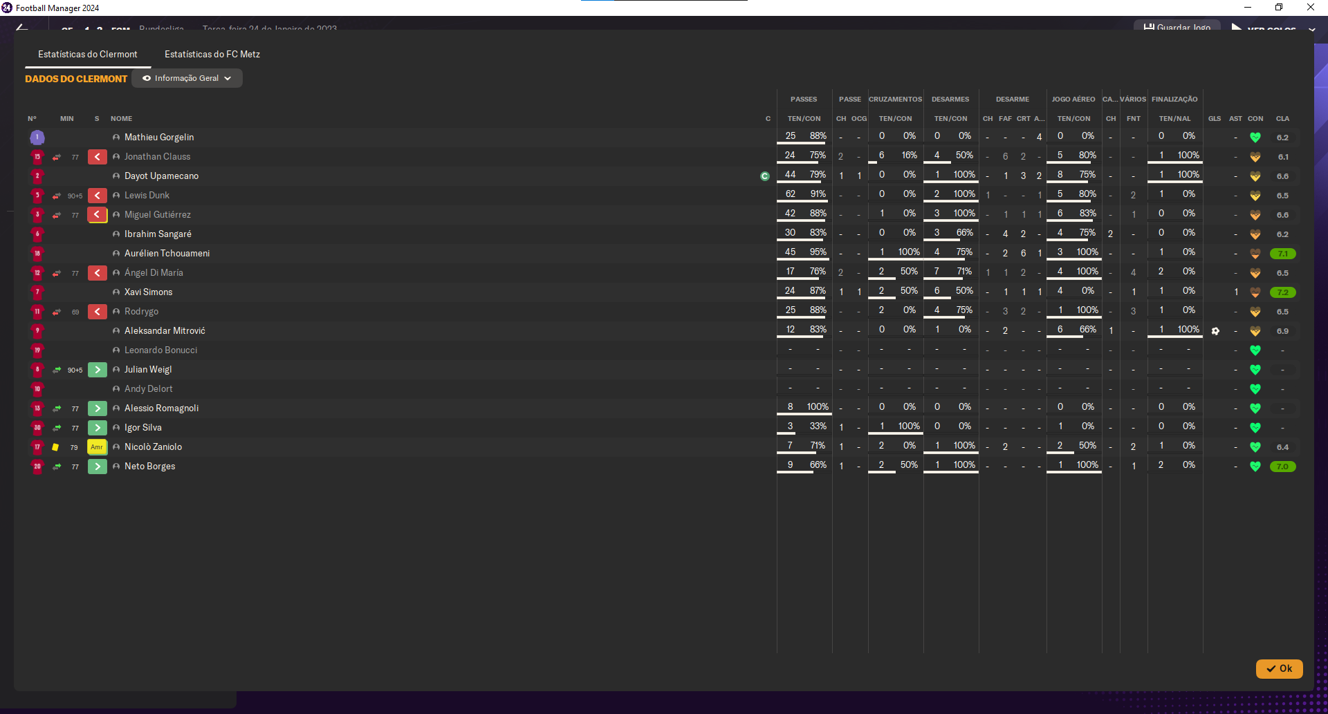The height and width of the screenshot is (714, 1328).
Task: Click Leonardo Bonucci's green condition heart
Action: coord(1255,350)
